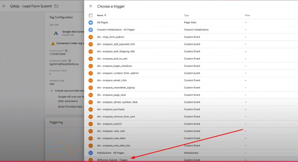Click the onspace_view_cart trigger icon
Screen dimensions: 298x162
coord(91,131)
